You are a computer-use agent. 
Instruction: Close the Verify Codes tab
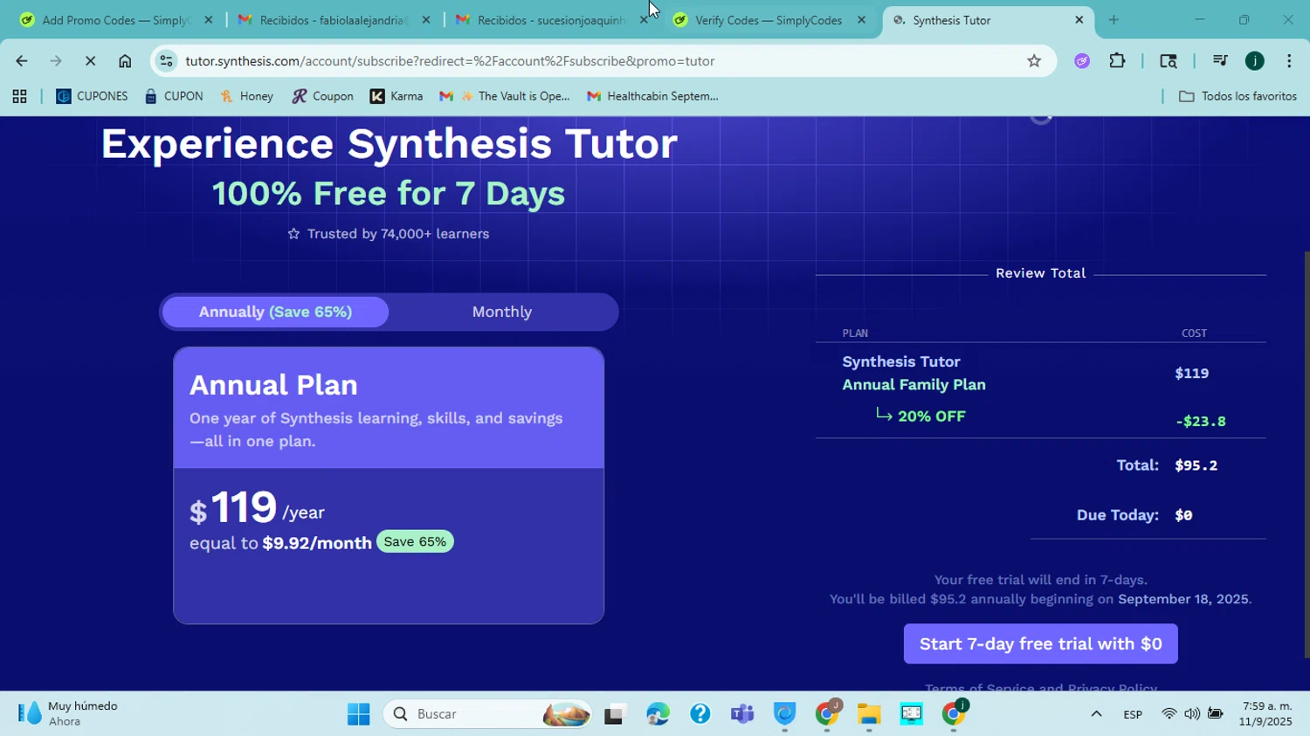[861, 20]
